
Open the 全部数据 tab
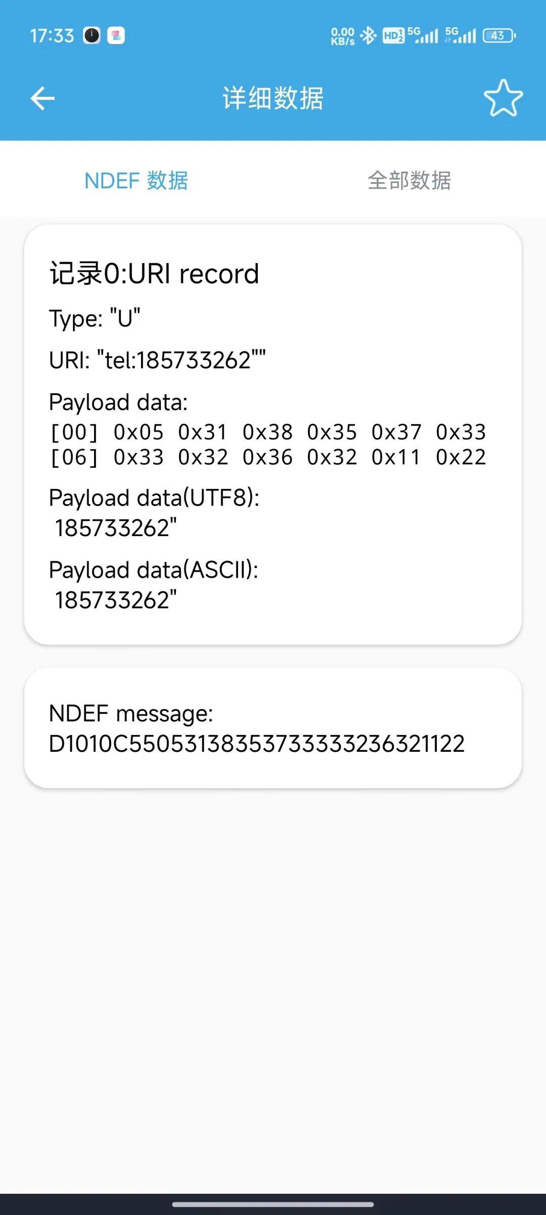(409, 181)
